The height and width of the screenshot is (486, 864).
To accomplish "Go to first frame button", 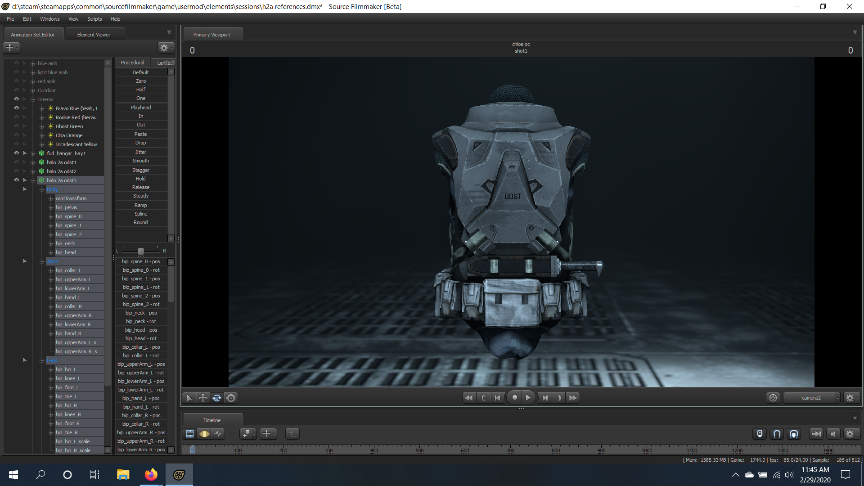I will click(497, 398).
